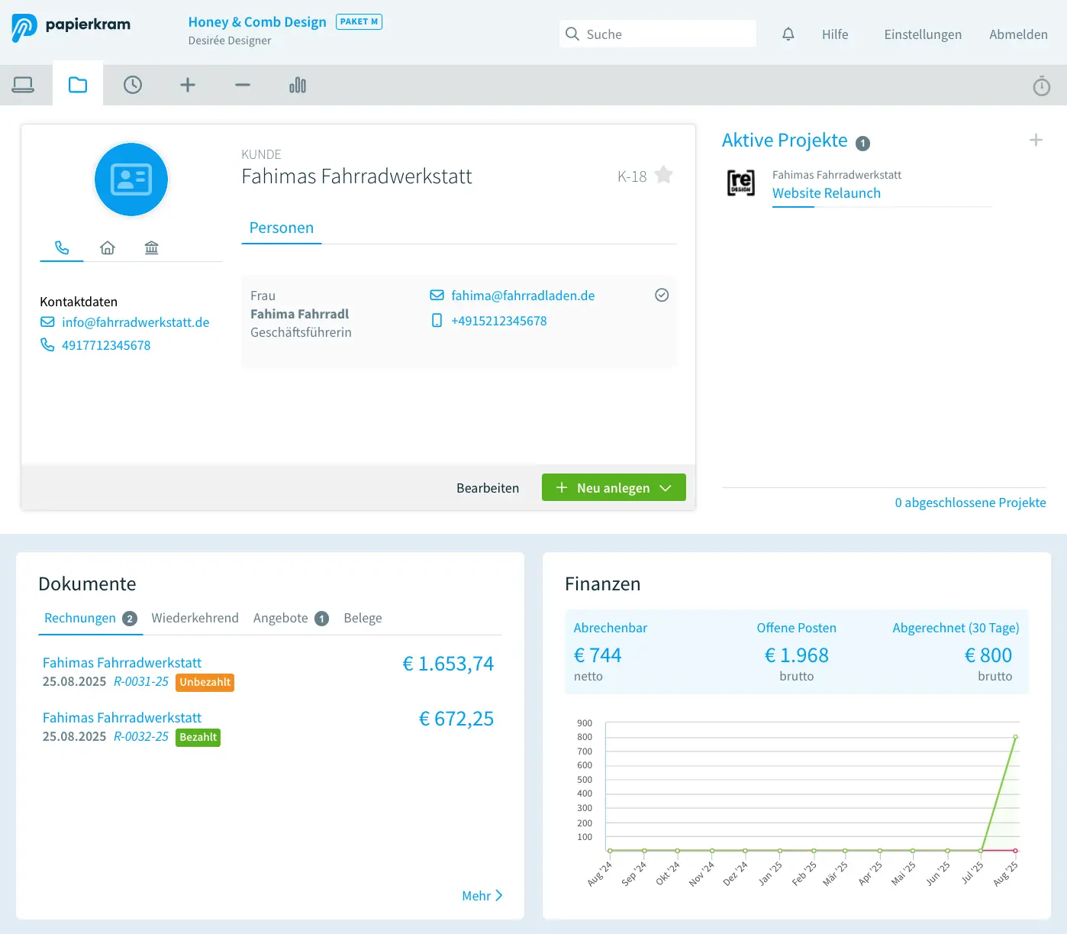Open the clock time tracking icon
The height and width of the screenshot is (934, 1067).
(x=133, y=85)
